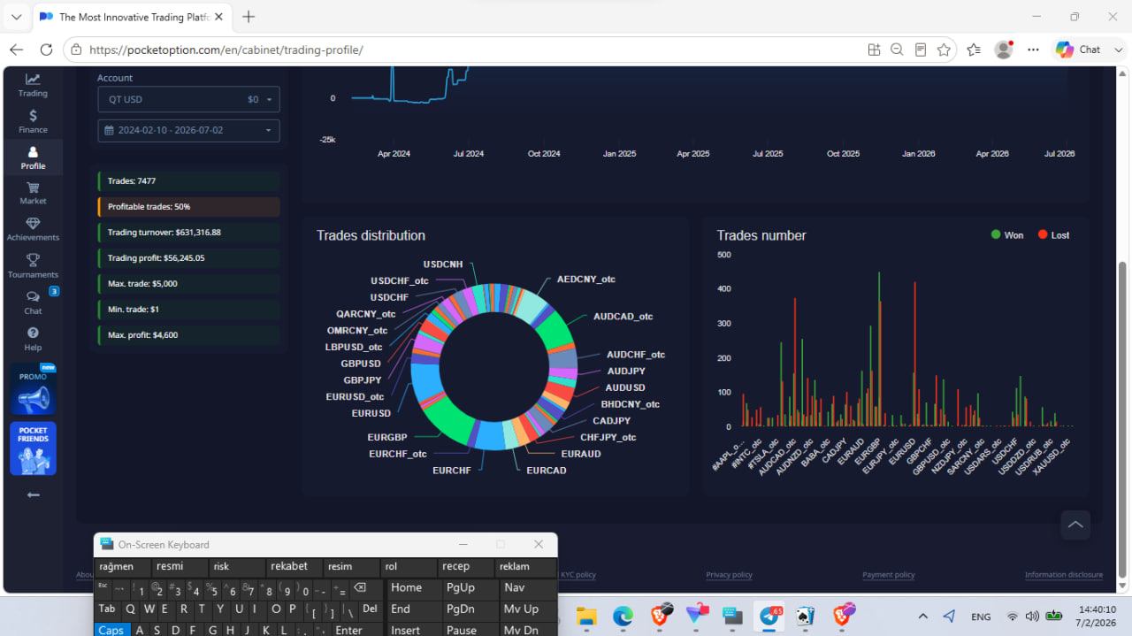The width and height of the screenshot is (1132, 636).
Task: Select the Profile sidebar item
Action: click(x=33, y=157)
